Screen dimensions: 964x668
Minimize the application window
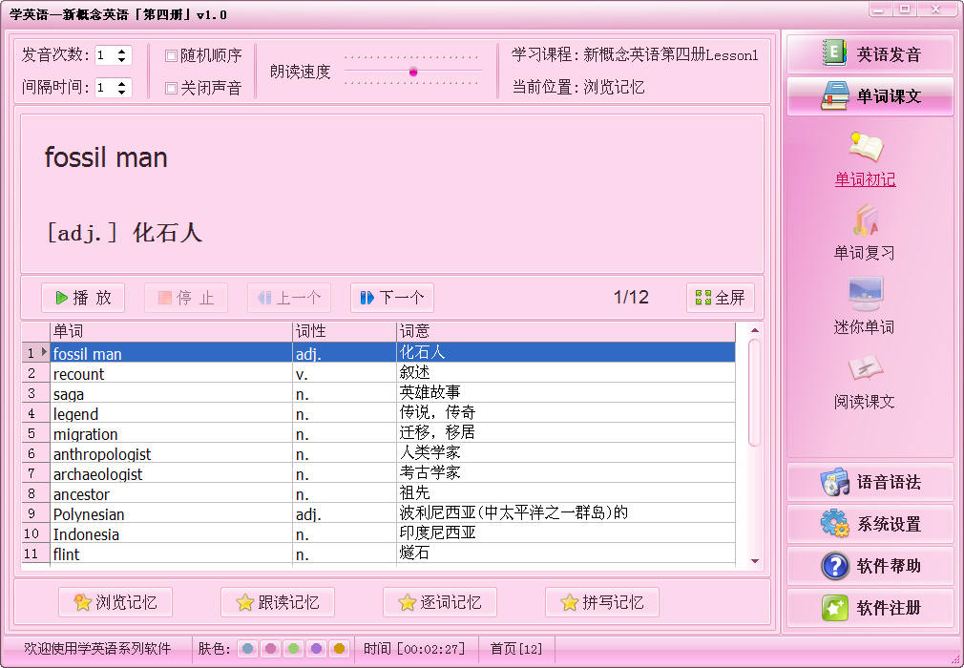pyautogui.click(x=880, y=9)
